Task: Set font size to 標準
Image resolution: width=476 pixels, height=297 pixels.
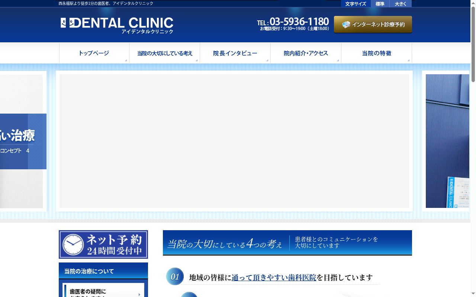Action: (380, 4)
